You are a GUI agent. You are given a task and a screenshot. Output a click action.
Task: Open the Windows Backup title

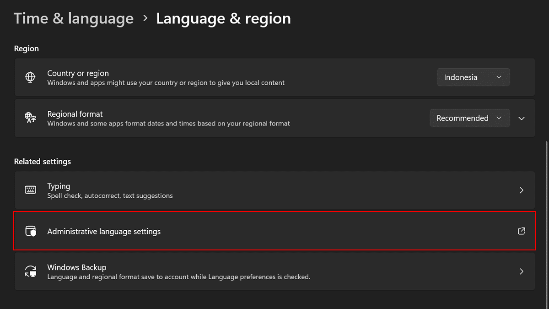point(76,267)
